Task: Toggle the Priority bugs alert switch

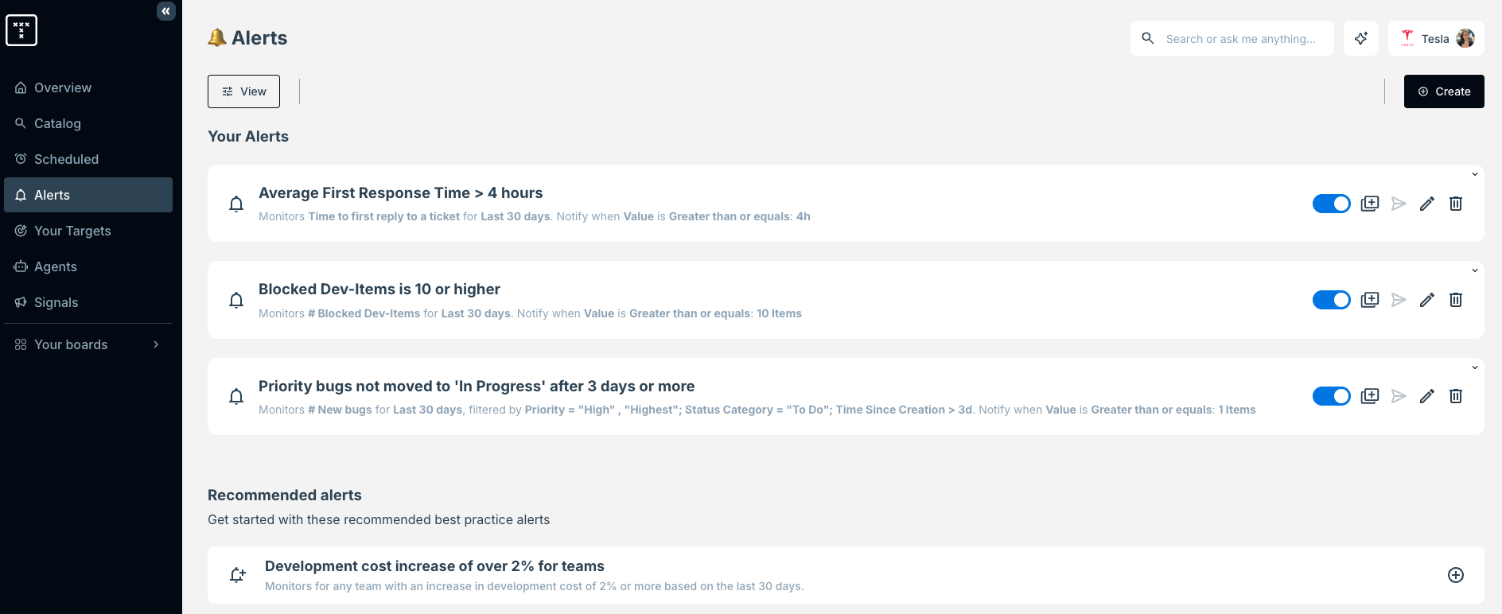Action: tap(1332, 396)
